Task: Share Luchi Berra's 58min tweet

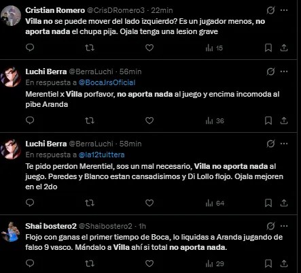Action: point(284,203)
